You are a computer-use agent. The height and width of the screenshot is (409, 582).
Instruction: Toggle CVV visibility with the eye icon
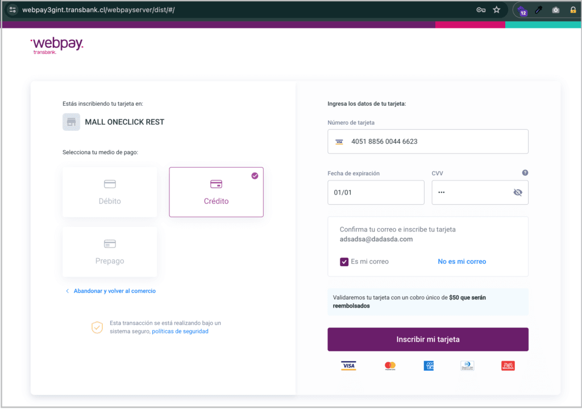(x=517, y=192)
